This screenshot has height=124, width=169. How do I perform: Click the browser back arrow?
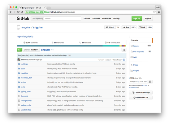(11, 12)
